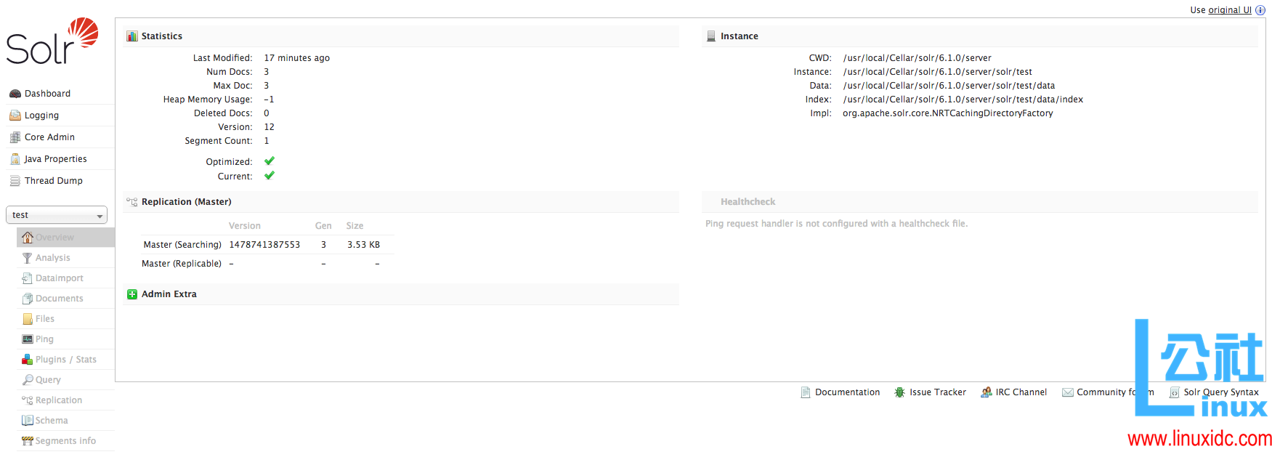
Task: Click the version value 1478741387553
Action: click(265, 245)
